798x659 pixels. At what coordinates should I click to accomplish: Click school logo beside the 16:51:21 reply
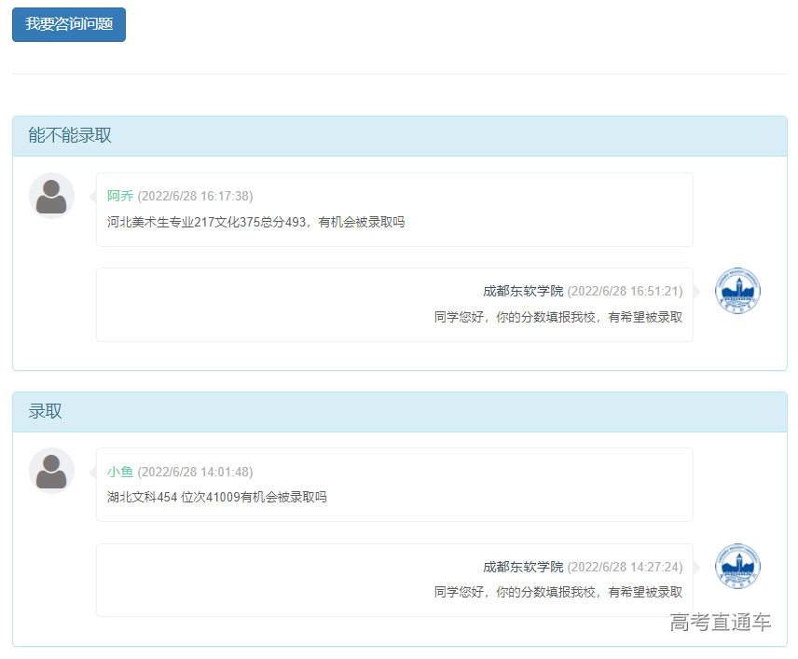tap(737, 291)
